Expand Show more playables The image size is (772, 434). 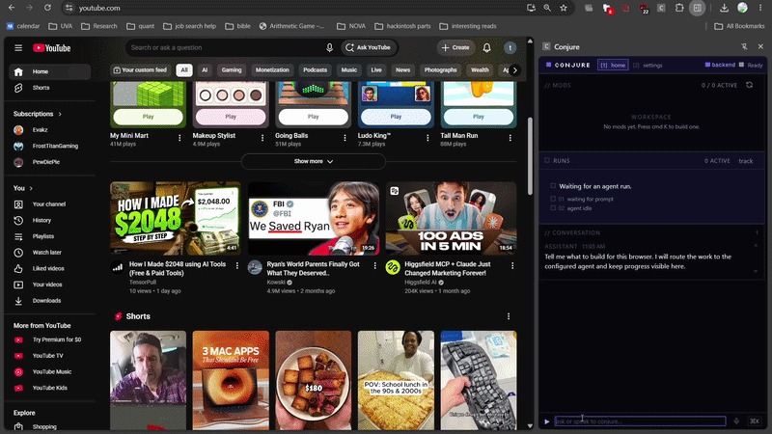coord(313,161)
